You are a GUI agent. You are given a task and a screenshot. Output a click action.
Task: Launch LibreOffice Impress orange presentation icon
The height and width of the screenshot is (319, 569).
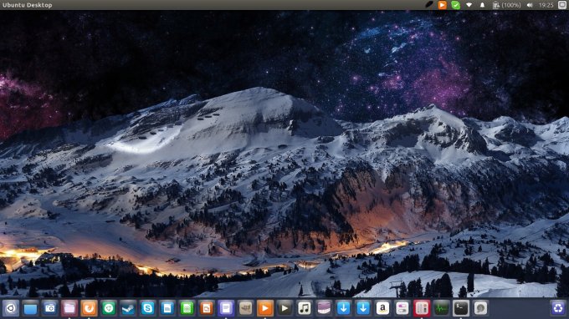click(x=207, y=308)
